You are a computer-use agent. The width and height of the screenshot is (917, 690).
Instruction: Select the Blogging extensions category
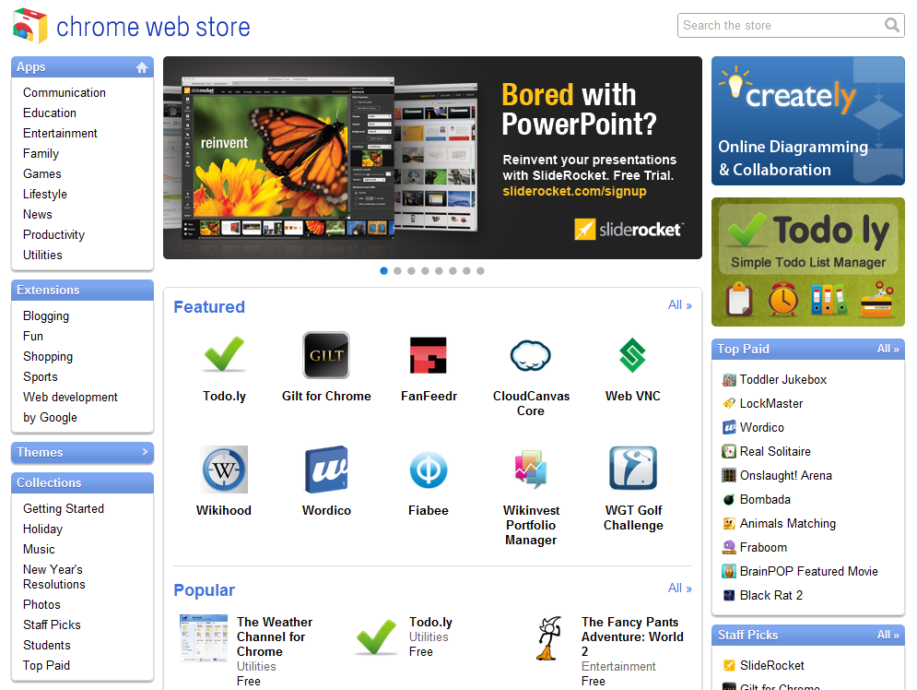46,316
